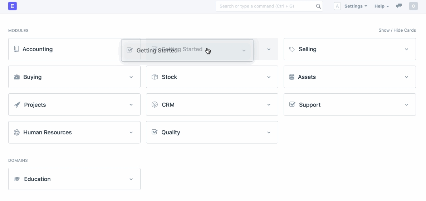This screenshot has height=201, width=426.
Task: Click the Buying briefcase icon
Action: pos(17,77)
